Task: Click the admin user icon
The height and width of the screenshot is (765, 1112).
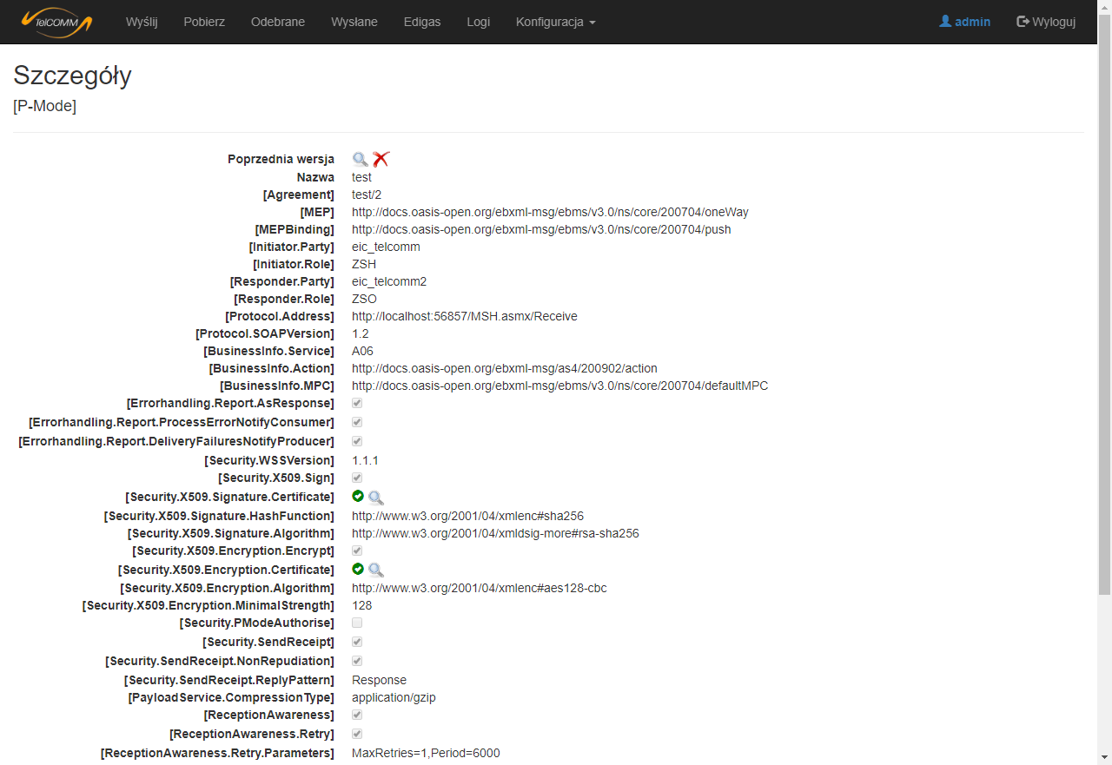Action: coord(945,22)
